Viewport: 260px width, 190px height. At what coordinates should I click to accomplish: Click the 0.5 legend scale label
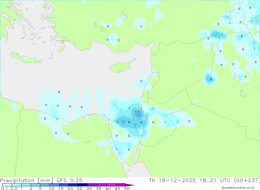click(14, 188)
